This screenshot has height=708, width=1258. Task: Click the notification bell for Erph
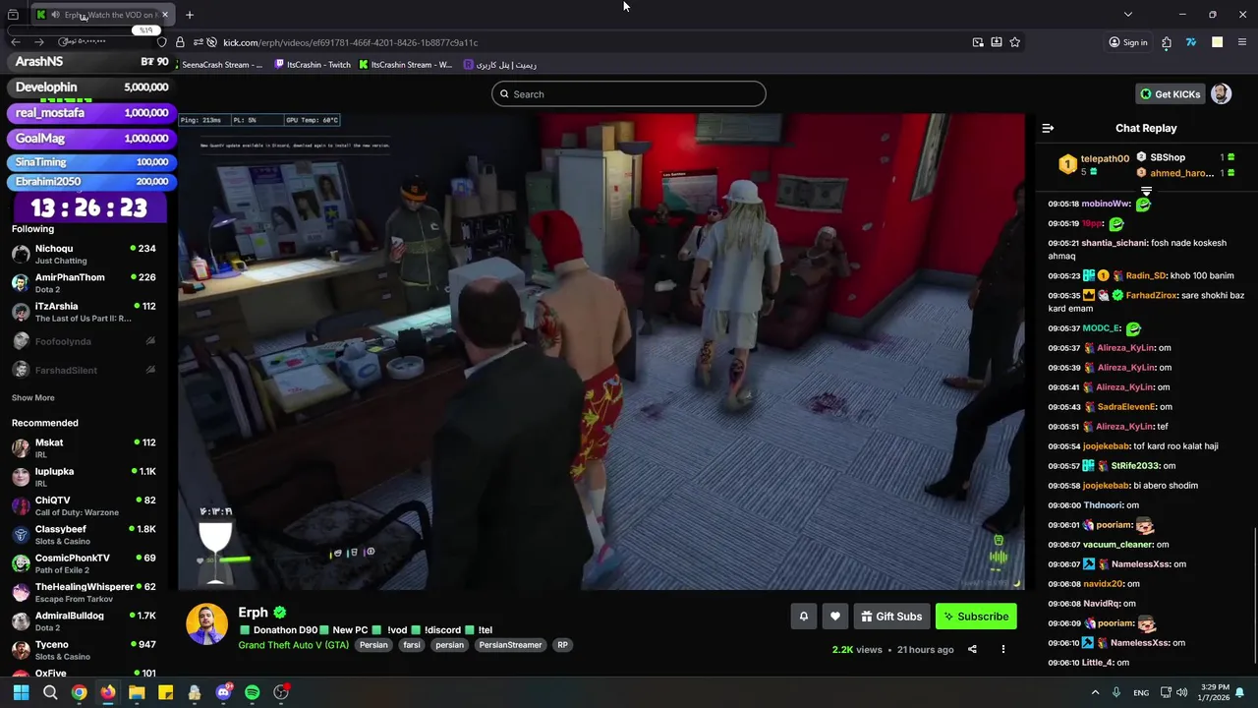[804, 617]
